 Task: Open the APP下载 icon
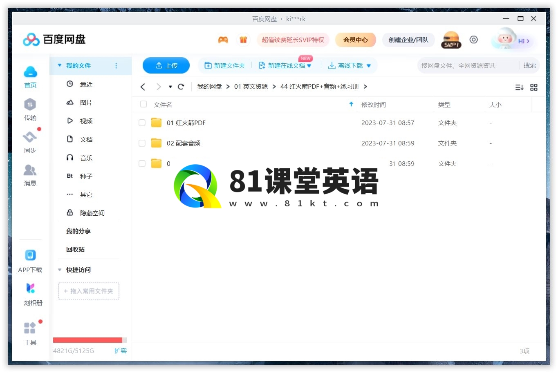(x=30, y=255)
